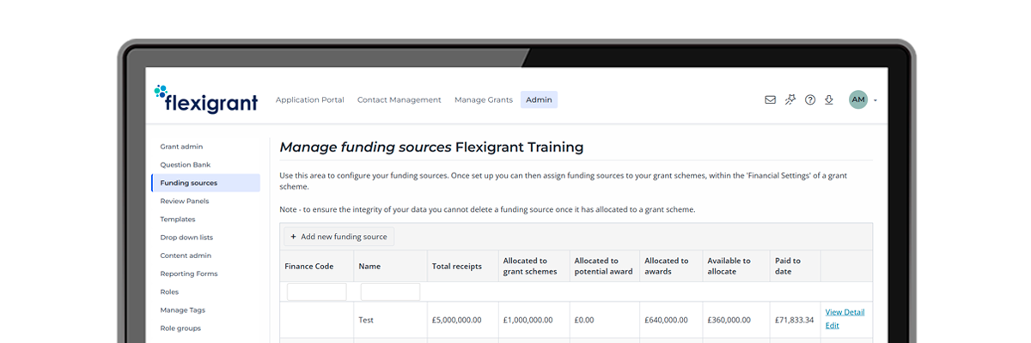Image resolution: width=1031 pixels, height=343 pixels.
Task: Click the AM user avatar
Action: [858, 99]
